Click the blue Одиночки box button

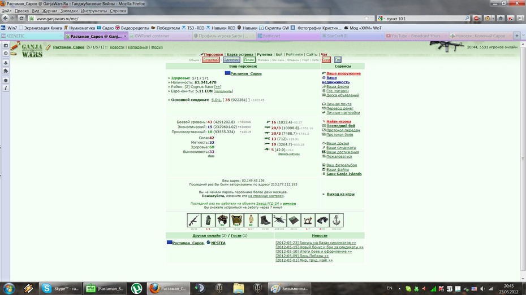click(x=231, y=60)
